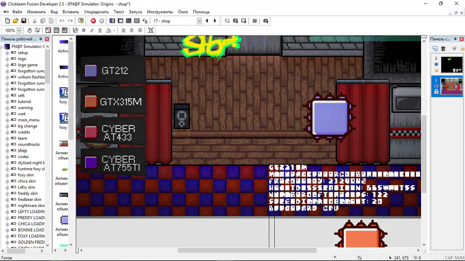Select the CYBER AT433 shop button
465x261 pixels.
(x=113, y=132)
